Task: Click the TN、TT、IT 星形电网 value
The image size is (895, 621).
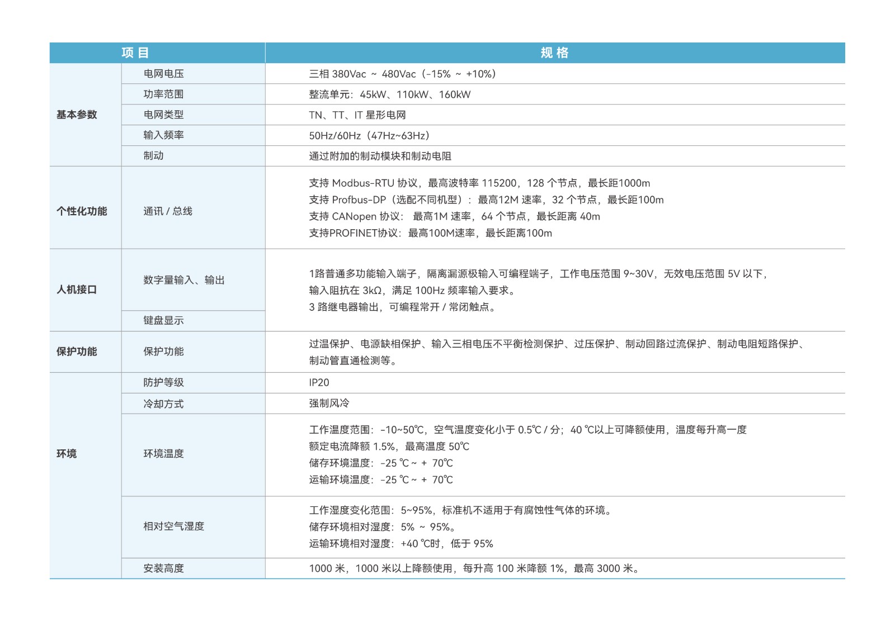Action: [357, 115]
